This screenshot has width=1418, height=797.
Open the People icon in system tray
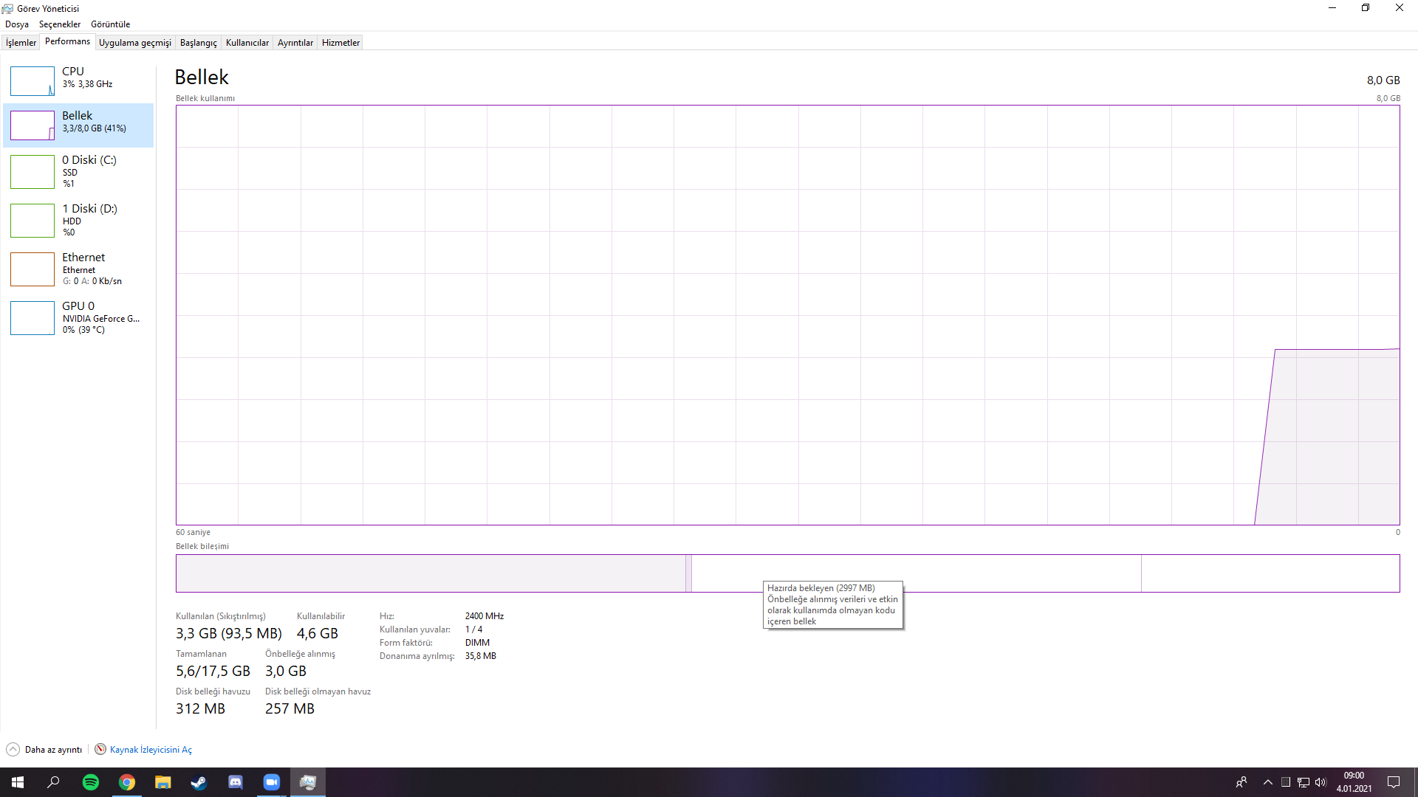click(1241, 782)
